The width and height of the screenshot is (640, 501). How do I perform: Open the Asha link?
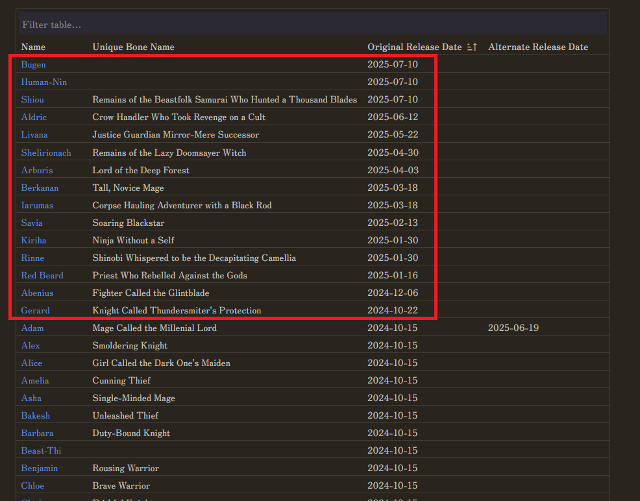(31, 398)
